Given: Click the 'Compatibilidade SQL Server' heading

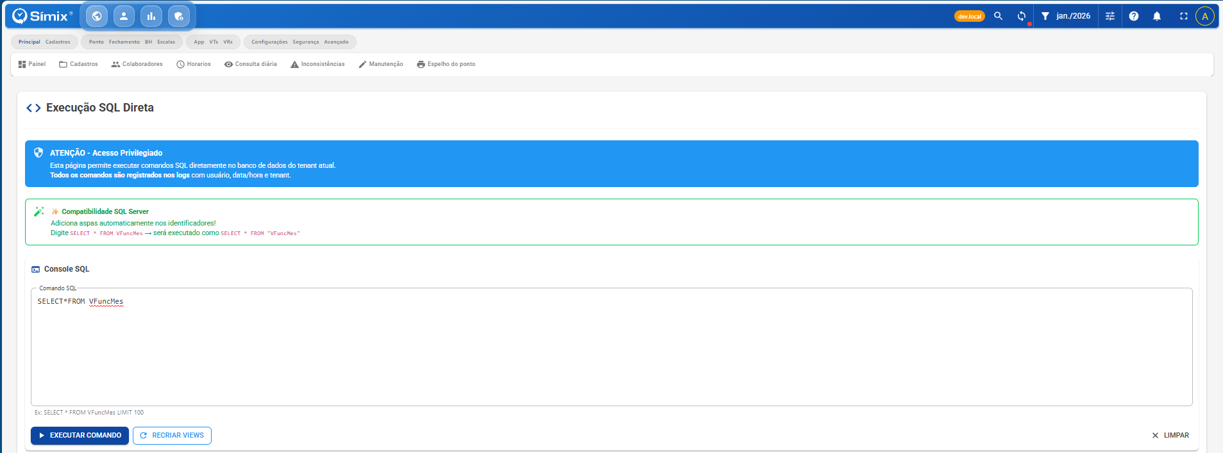Looking at the screenshot, I should coord(105,211).
